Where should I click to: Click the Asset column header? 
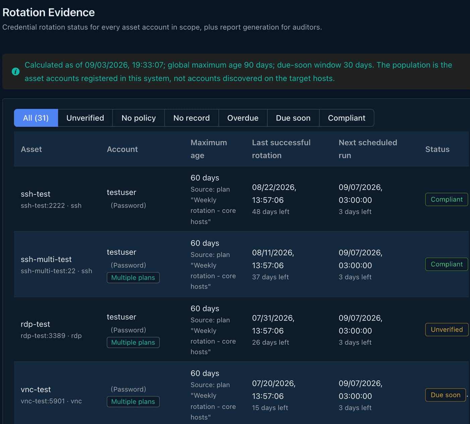pos(31,149)
